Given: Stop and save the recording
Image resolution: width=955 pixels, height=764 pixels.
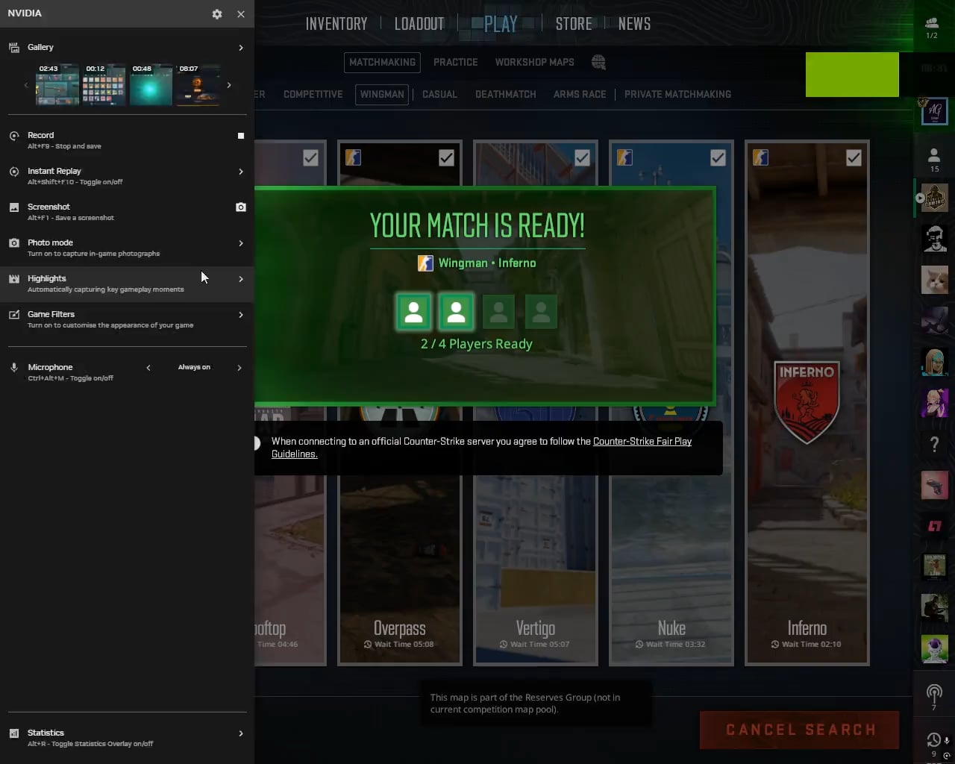Looking at the screenshot, I should click(x=241, y=136).
